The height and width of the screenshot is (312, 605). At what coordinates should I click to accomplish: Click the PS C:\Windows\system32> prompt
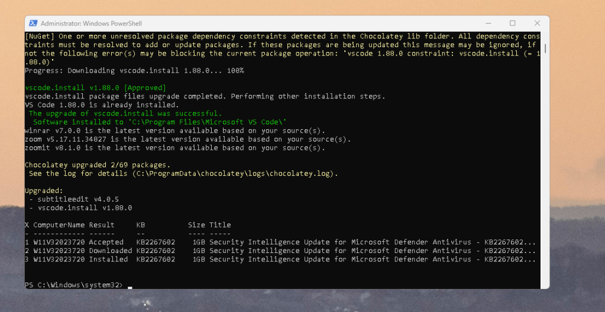tap(74, 285)
